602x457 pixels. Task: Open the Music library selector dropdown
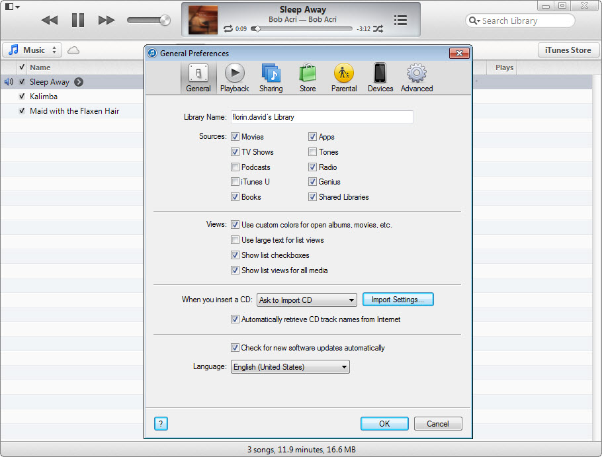pos(33,50)
